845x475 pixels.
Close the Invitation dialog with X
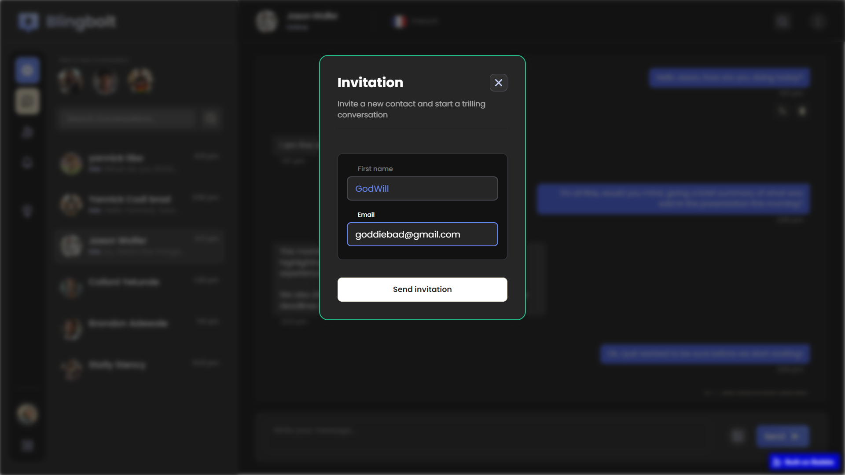(x=498, y=83)
